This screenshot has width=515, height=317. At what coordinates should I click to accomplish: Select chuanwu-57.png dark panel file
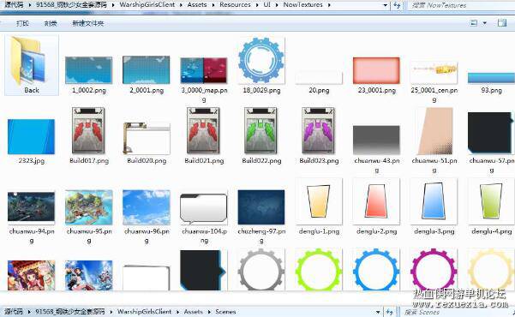491,142
